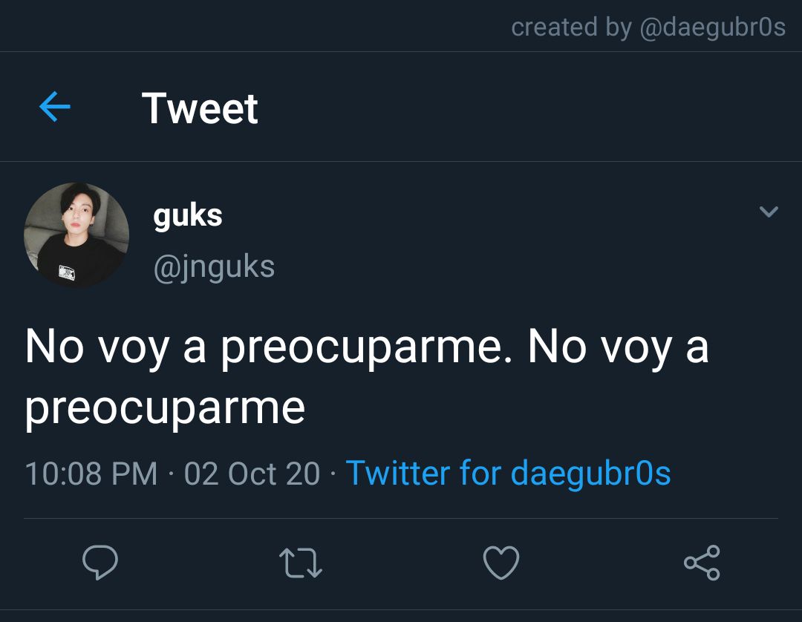802x622 pixels.
Task: Open profile via display name guks
Action: pyautogui.click(x=188, y=216)
